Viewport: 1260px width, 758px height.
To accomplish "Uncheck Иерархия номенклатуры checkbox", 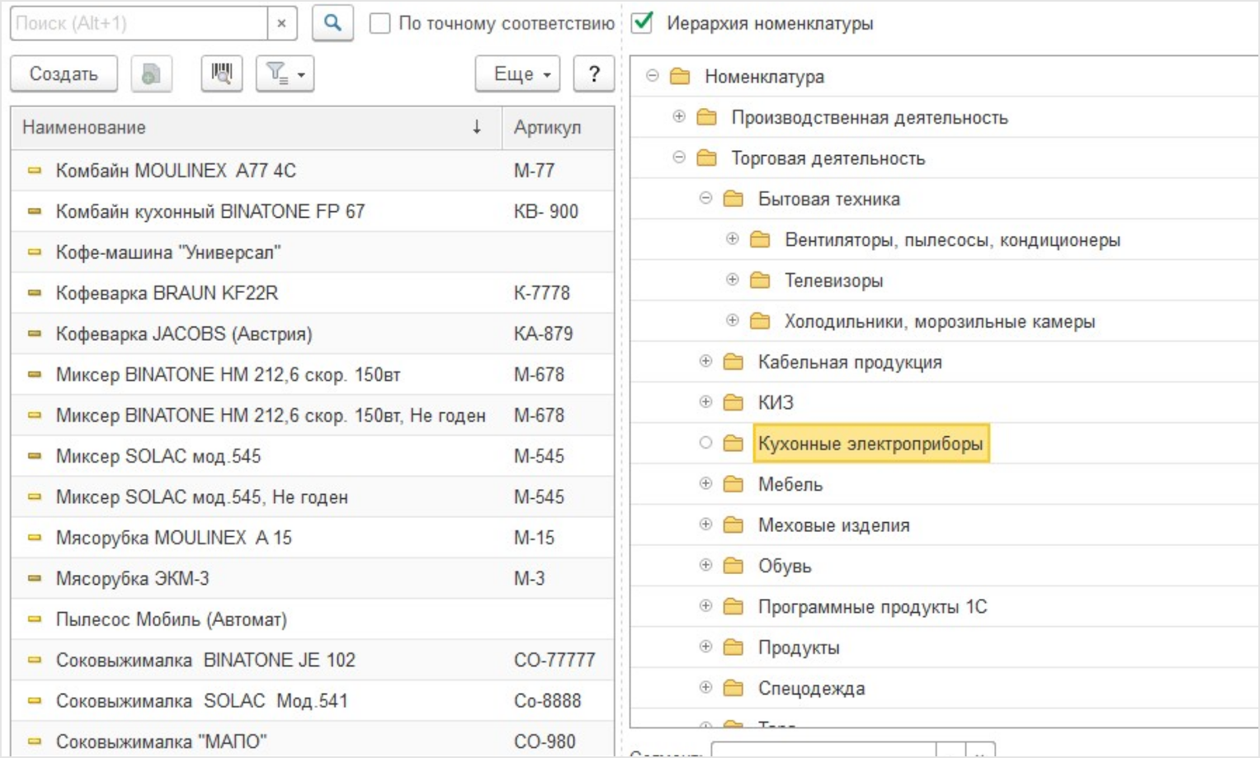I will pos(643,23).
